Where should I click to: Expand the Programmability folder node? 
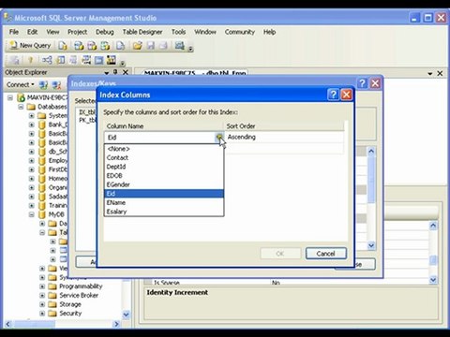[42, 286]
